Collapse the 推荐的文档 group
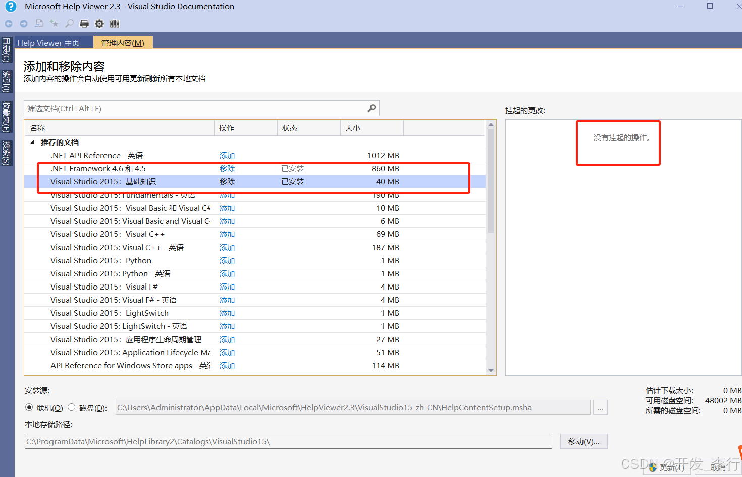 click(33, 142)
